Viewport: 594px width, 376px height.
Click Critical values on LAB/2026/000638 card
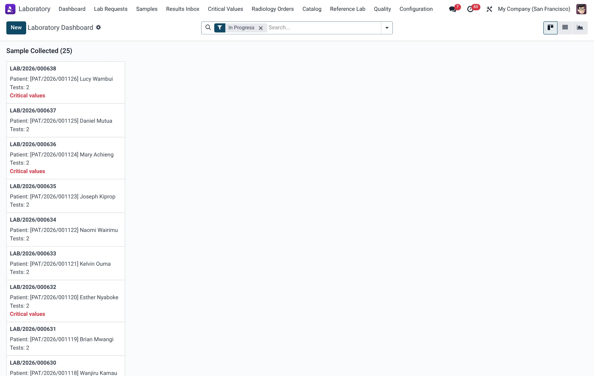click(27, 96)
